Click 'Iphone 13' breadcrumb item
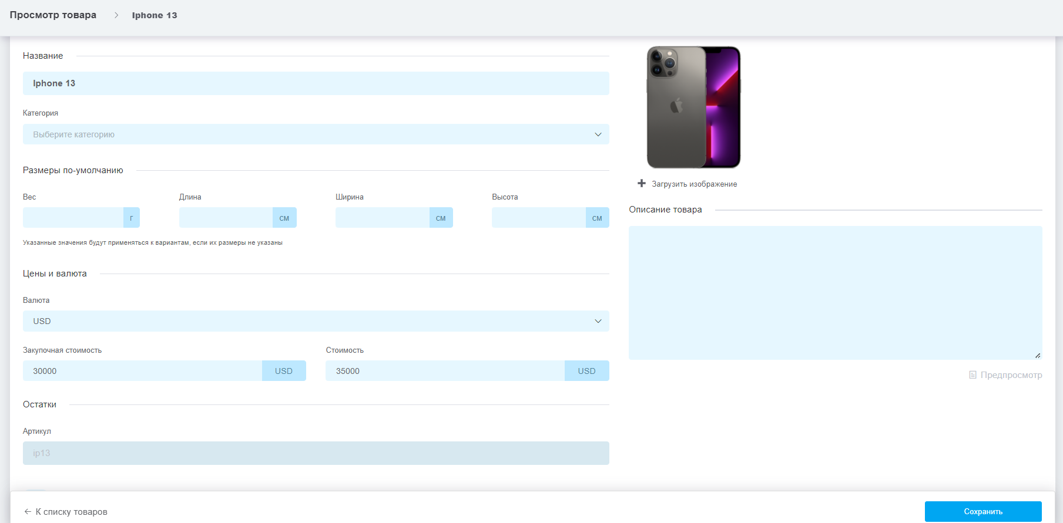1063x523 pixels. tap(155, 15)
